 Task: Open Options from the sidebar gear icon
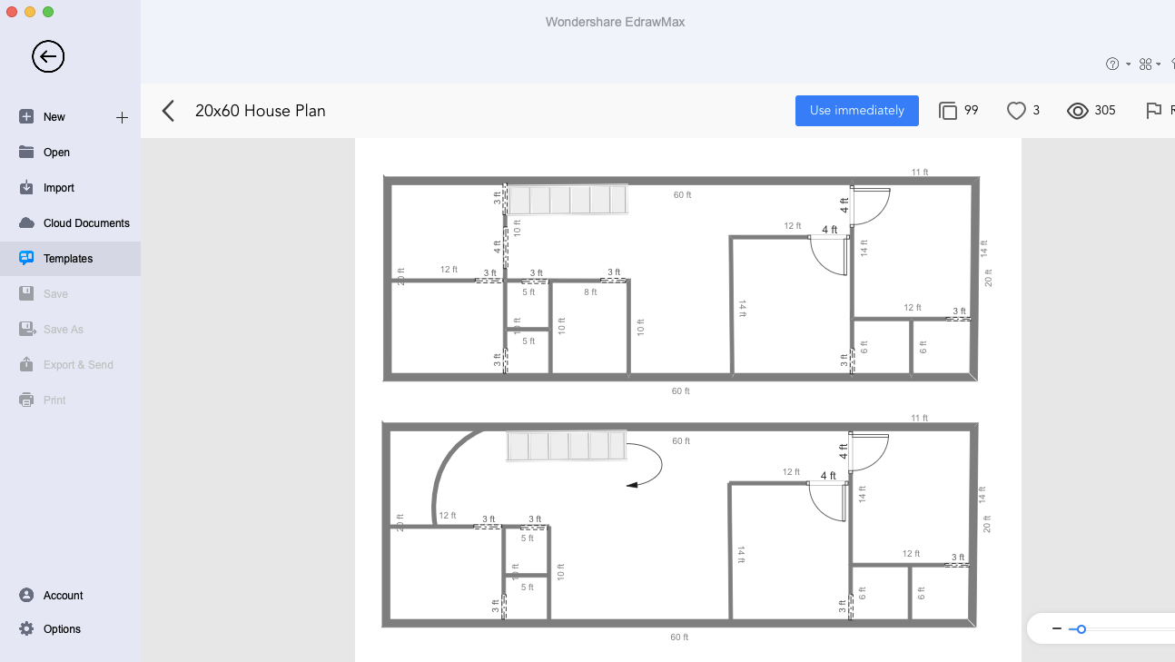tap(25, 628)
